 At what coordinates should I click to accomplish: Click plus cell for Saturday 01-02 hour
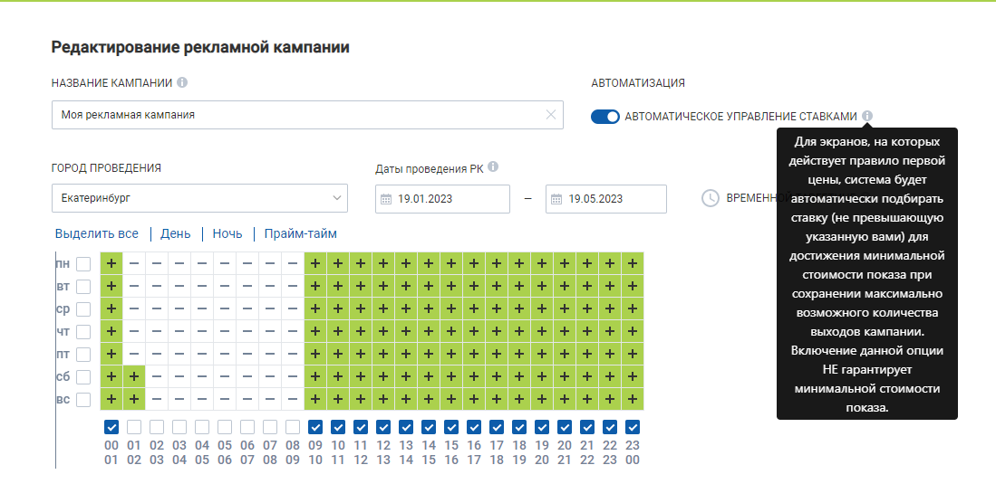pos(134,377)
